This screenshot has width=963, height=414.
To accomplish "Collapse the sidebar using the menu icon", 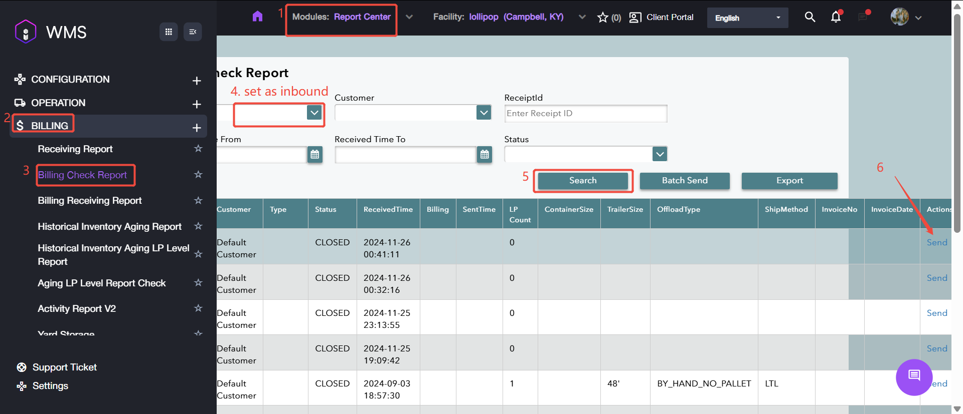I will (193, 32).
